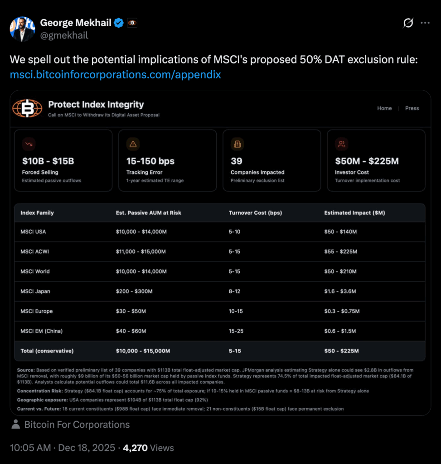441x464 pixels.
Task: Click George Mekhail's profile avatar
Action: click(23, 29)
